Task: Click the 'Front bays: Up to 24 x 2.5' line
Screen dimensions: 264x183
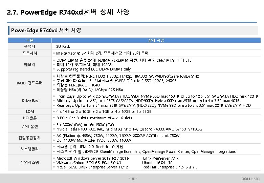Action: point(157,96)
